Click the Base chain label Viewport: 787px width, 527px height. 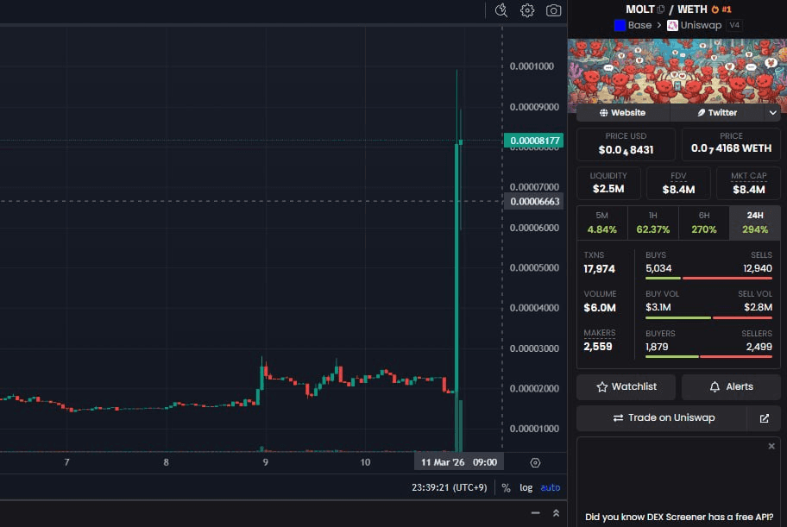point(639,25)
